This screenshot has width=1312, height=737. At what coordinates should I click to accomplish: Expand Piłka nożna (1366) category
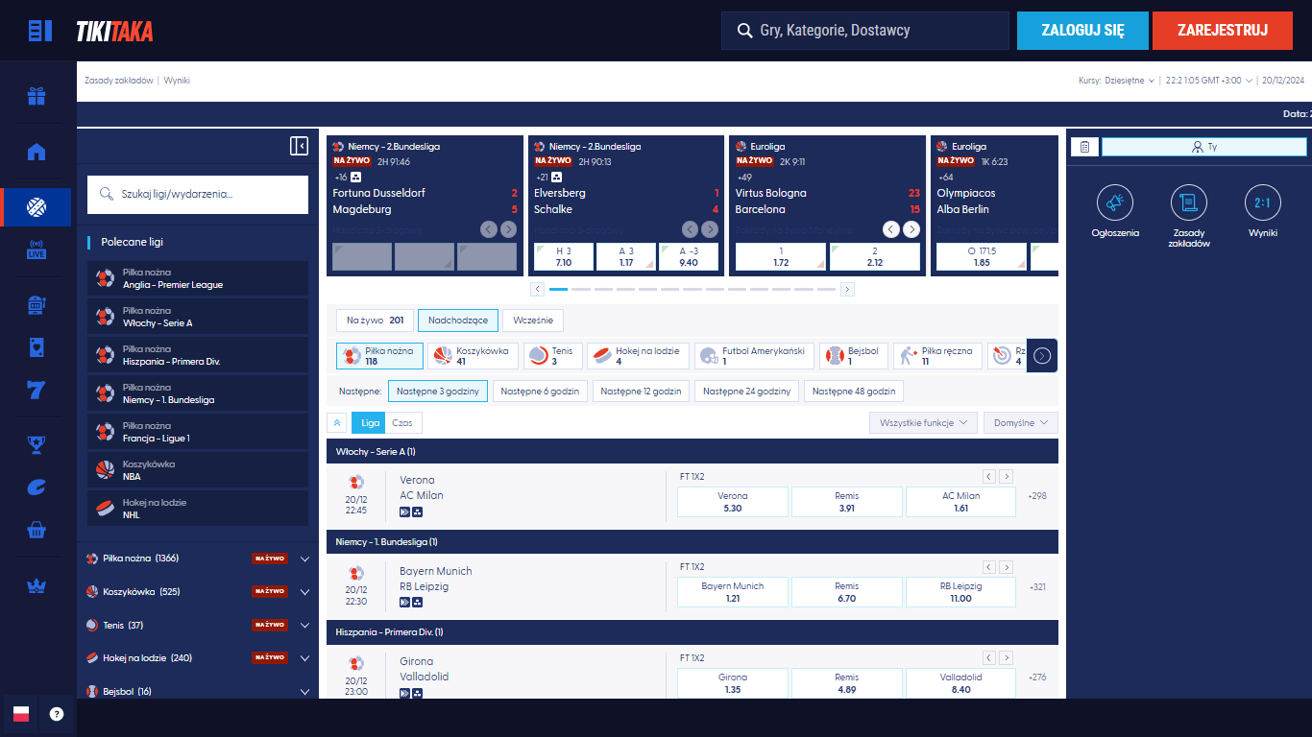click(x=198, y=559)
